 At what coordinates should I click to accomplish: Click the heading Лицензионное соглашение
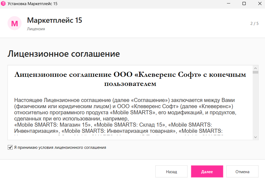(x=64, y=54)
